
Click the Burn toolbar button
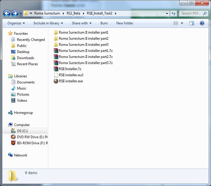tap(104, 23)
